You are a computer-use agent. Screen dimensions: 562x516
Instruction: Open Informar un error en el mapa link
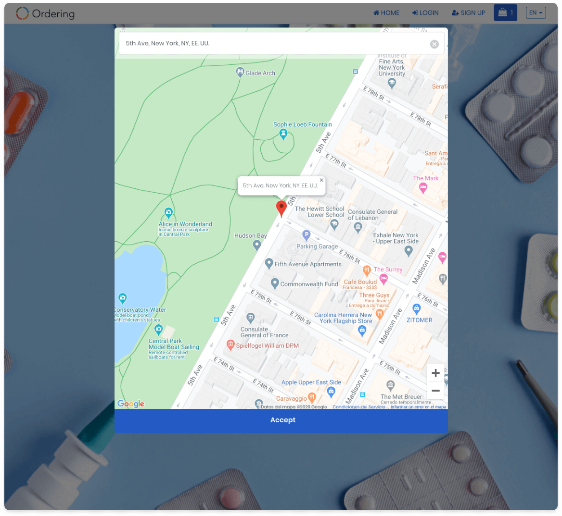418,407
